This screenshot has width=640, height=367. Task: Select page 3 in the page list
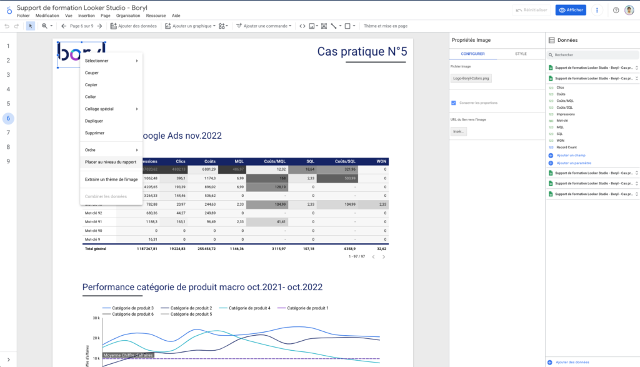click(x=8, y=75)
